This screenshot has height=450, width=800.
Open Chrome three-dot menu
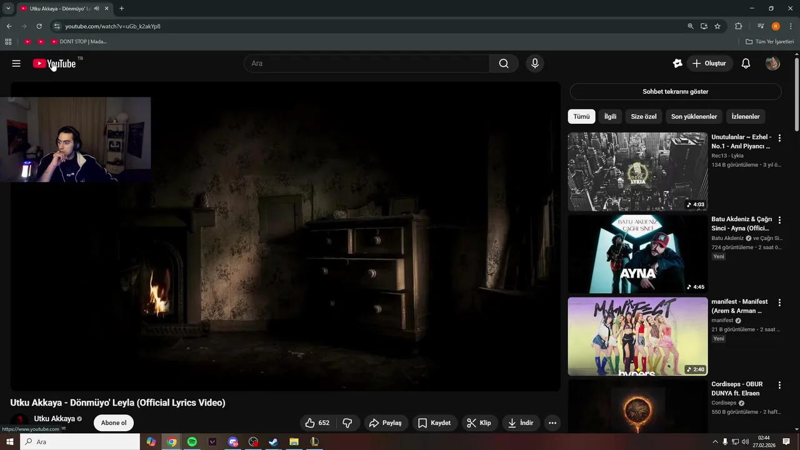click(791, 26)
